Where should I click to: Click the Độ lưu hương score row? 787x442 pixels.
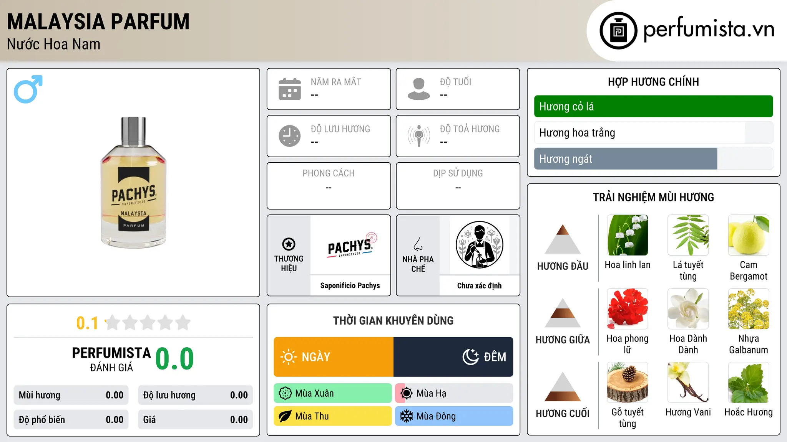[x=196, y=395]
